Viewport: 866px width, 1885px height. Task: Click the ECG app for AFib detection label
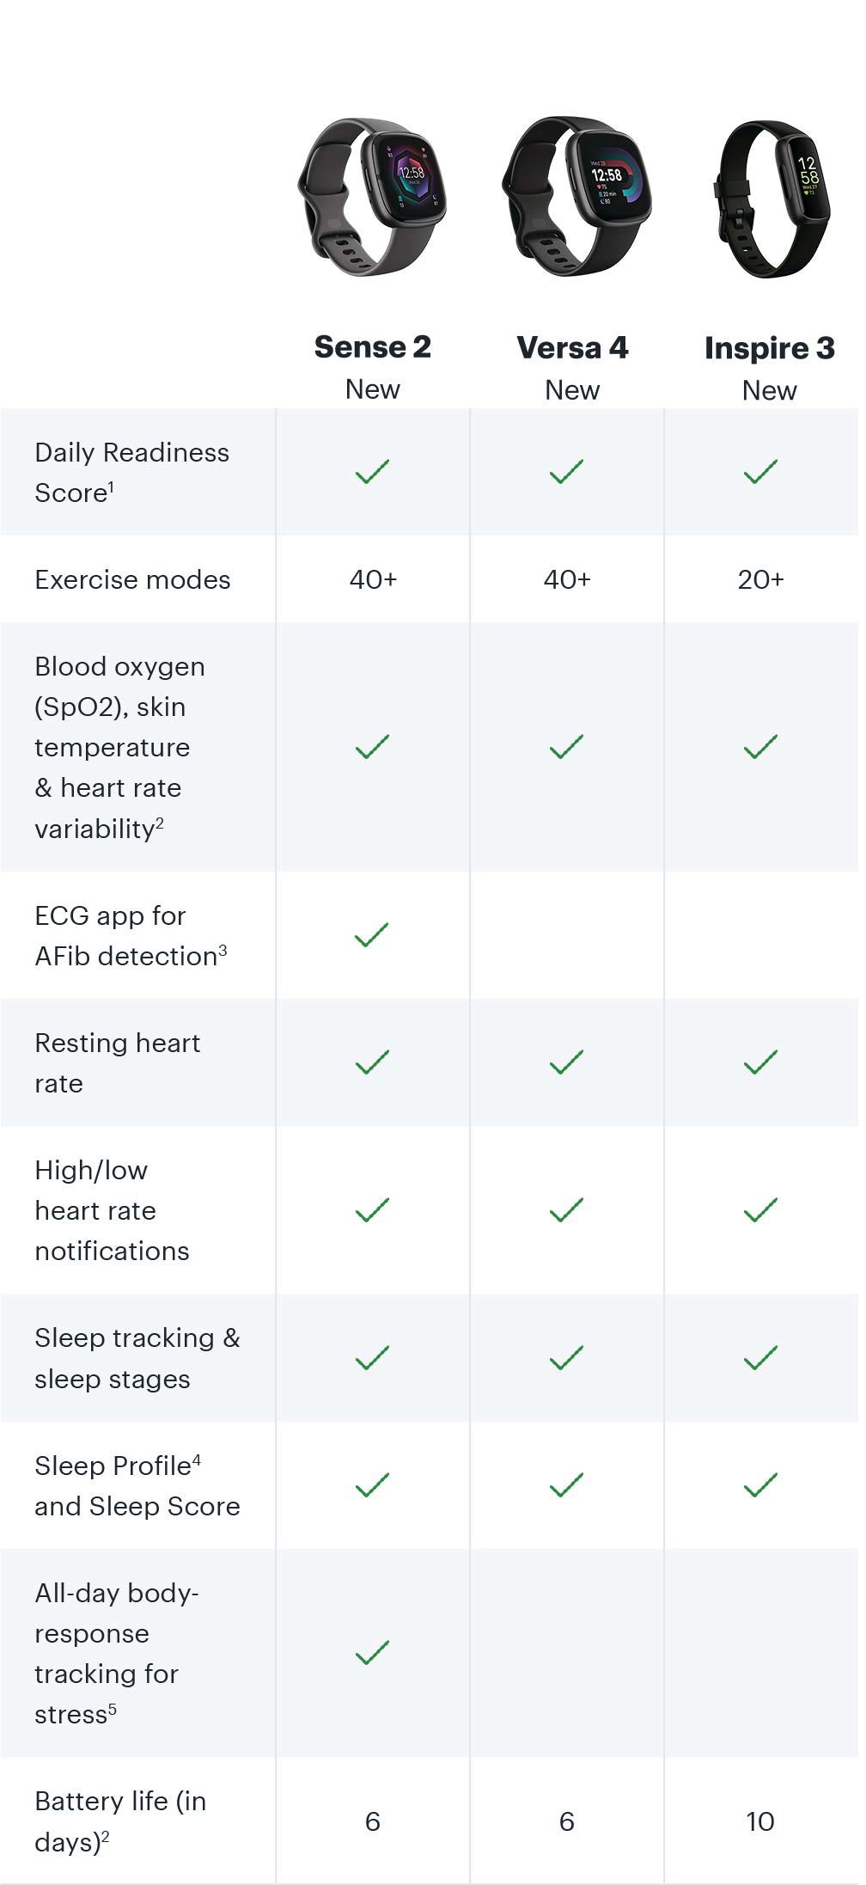click(131, 935)
